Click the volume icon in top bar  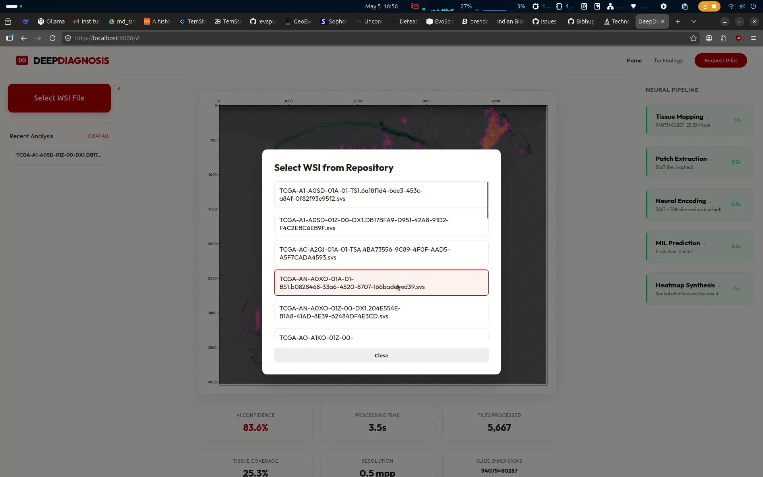pos(742,6)
